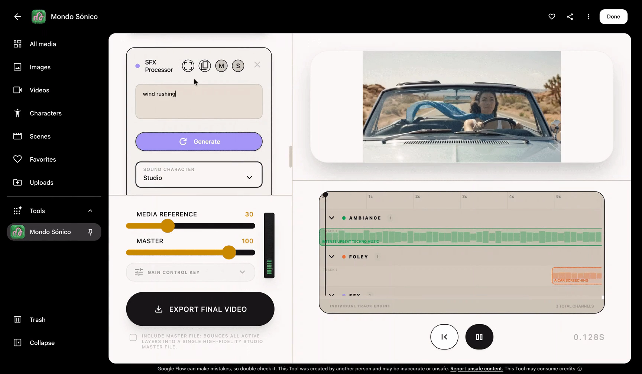Duplicate the SFX Processor card
Image resolution: width=642 pixels, height=374 pixels.
205,66
